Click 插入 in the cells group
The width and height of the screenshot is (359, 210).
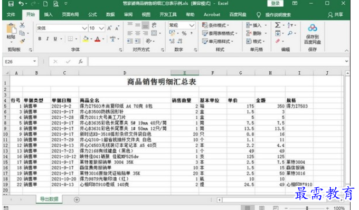pyautogui.click(x=254, y=25)
